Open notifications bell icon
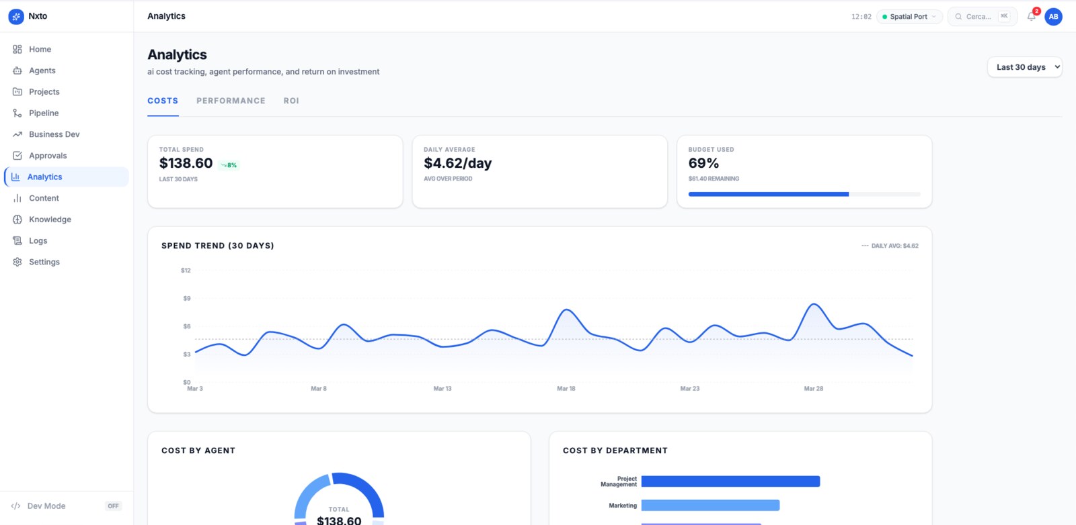 coord(1031,17)
